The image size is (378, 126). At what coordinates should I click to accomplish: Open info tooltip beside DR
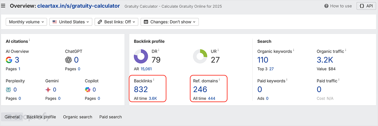pos(159,50)
